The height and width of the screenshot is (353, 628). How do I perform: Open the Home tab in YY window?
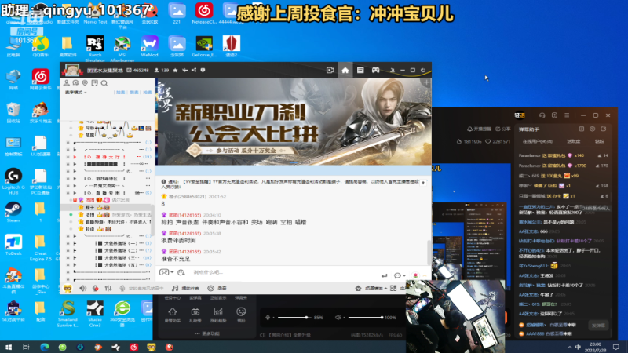coord(345,70)
